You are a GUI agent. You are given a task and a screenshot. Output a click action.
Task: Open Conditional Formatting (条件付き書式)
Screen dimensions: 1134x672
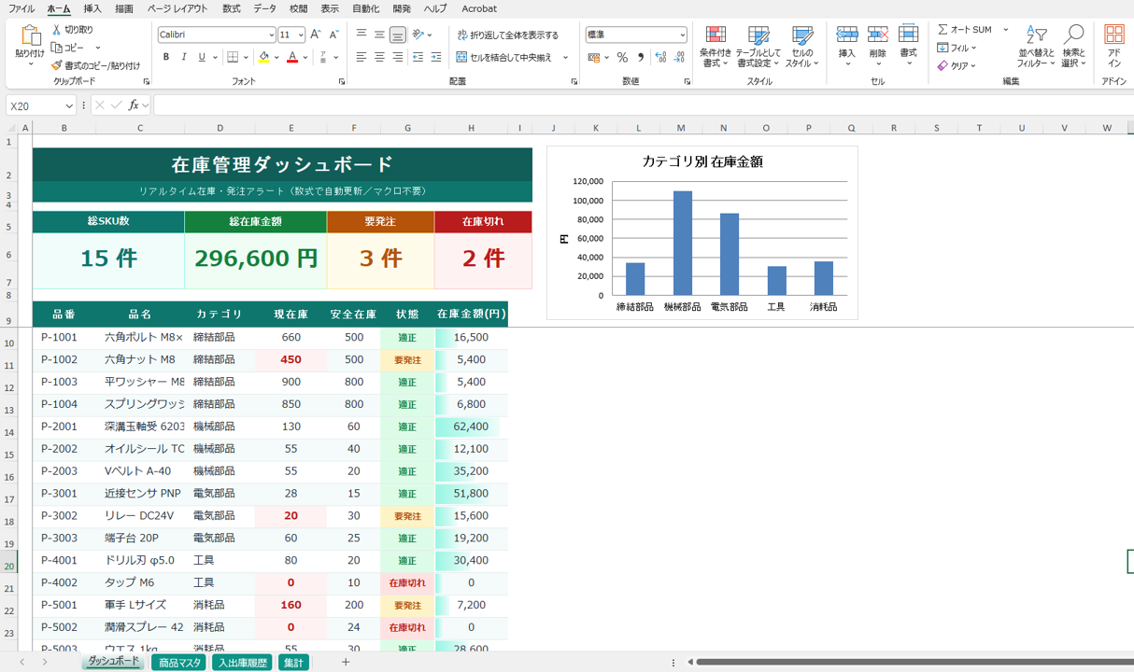pos(716,47)
